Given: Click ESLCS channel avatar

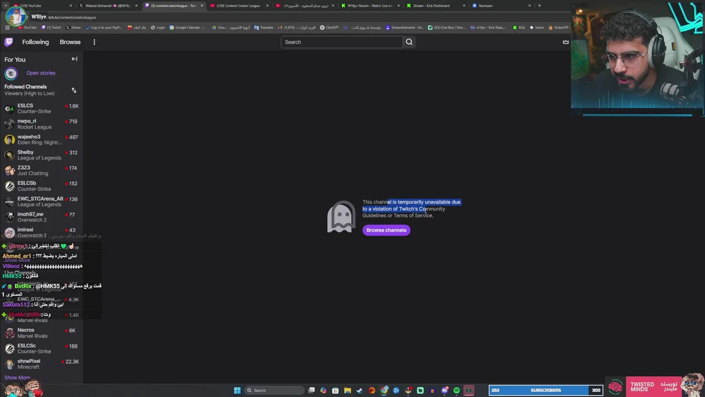Looking at the screenshot, I should point(9,109).
